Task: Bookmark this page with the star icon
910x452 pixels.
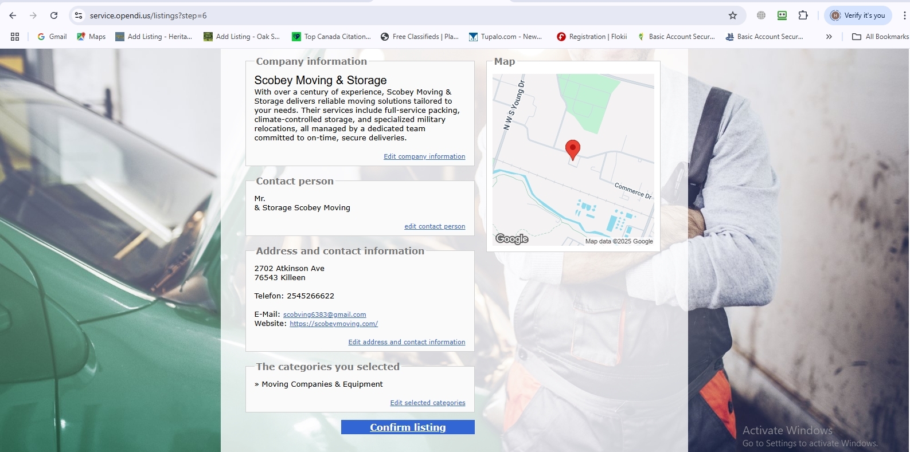Action: coord(733,15)
